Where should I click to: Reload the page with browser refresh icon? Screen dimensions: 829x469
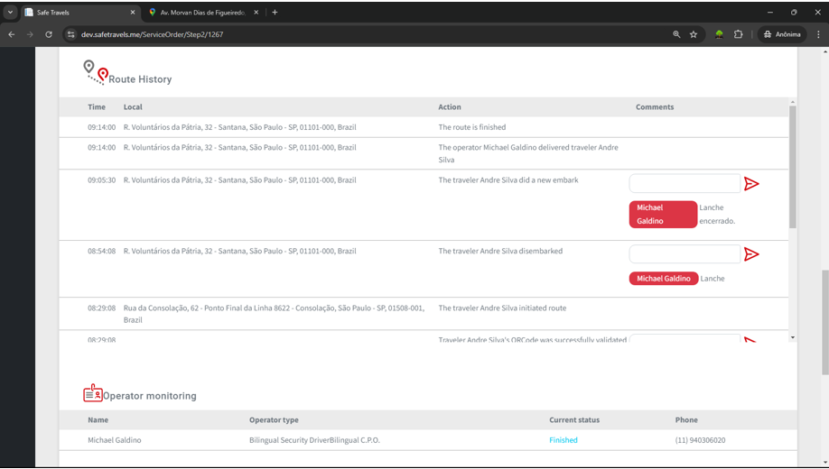pos(49,34)
